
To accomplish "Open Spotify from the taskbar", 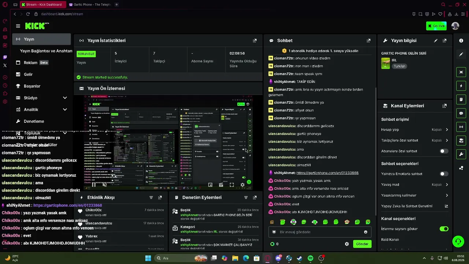I will (310, 258).
